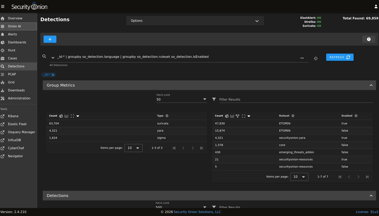Toggle the hamburger navigation menu
The height and width of the screenshot is (216, 379).
click(3, 7)
